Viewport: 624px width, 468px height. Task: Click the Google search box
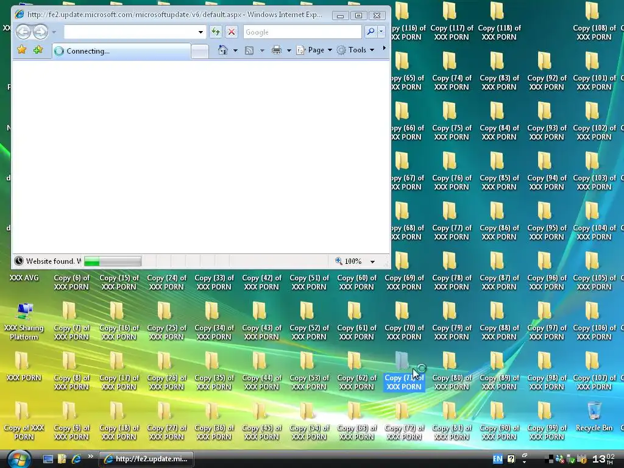(x=302, y=32)
